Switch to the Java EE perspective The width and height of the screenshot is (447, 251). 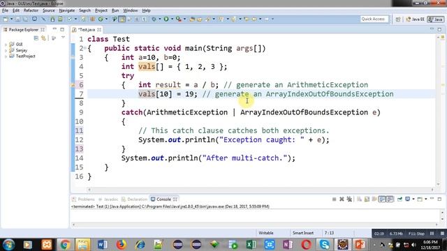[415, 20]
